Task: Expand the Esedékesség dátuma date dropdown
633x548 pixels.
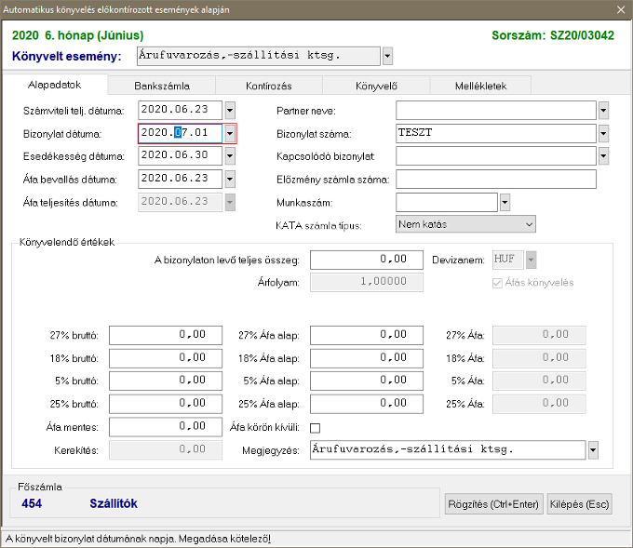Action: (230, 155)
